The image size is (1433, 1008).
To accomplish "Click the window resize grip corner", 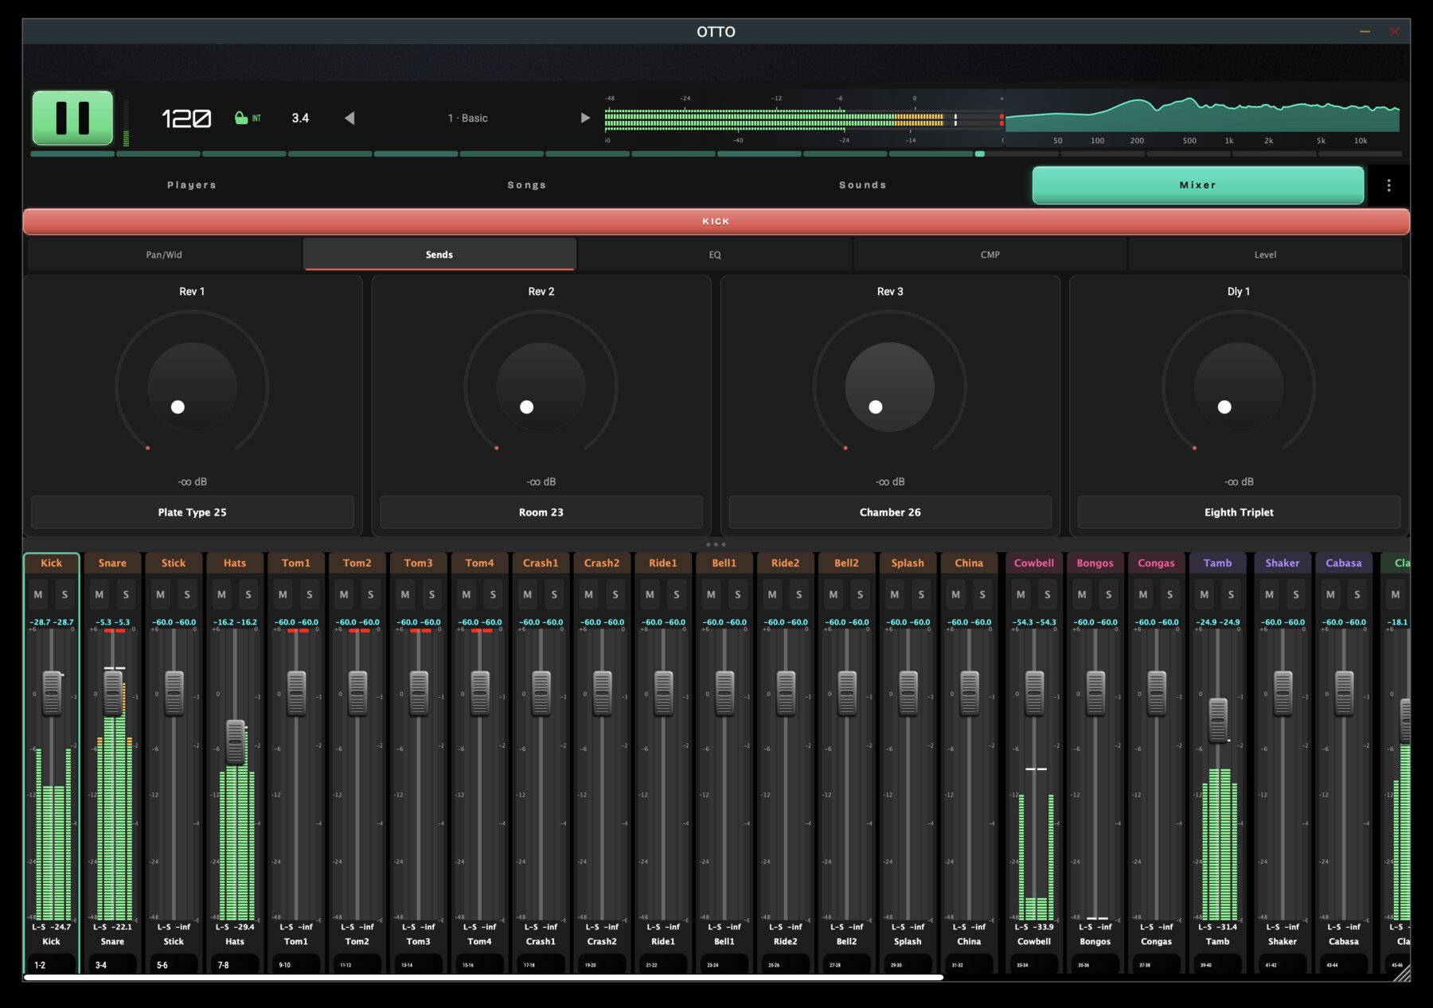I will 1402,973.
